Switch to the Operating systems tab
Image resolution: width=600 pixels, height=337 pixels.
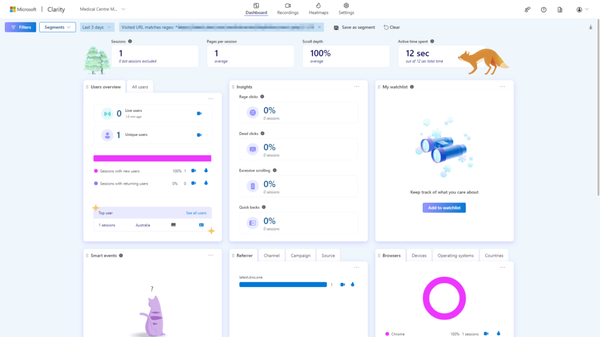455,256
